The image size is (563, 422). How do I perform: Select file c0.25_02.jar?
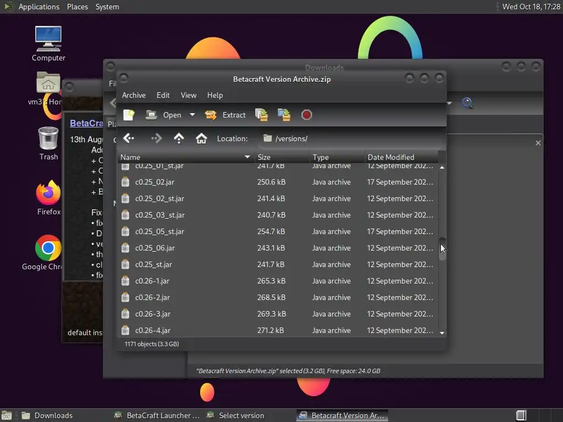coord(278,182)
